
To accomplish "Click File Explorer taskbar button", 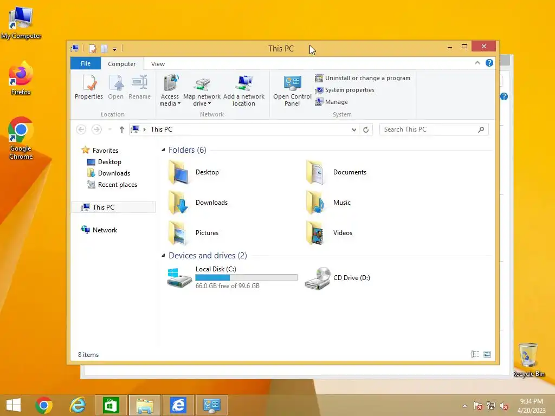I will (144, 405).
